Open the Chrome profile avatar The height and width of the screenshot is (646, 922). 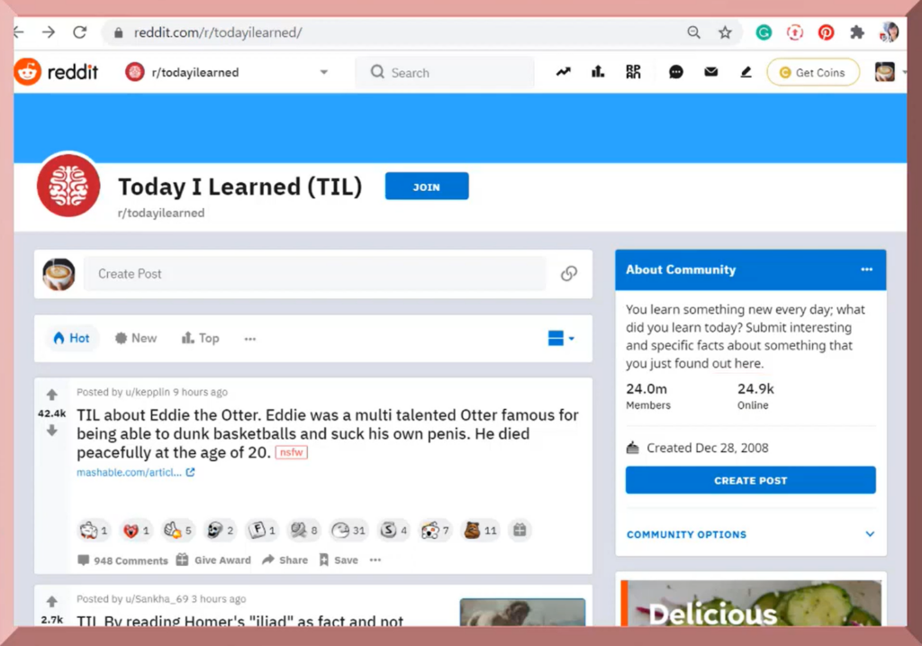click(x=889, y=32)
